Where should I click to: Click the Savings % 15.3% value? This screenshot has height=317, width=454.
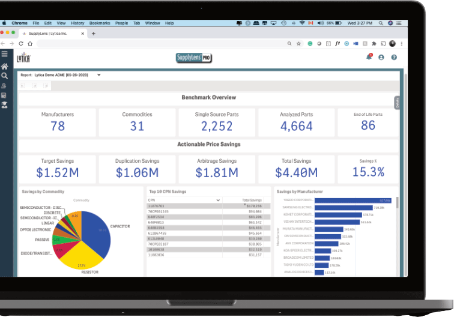point(368,172)
